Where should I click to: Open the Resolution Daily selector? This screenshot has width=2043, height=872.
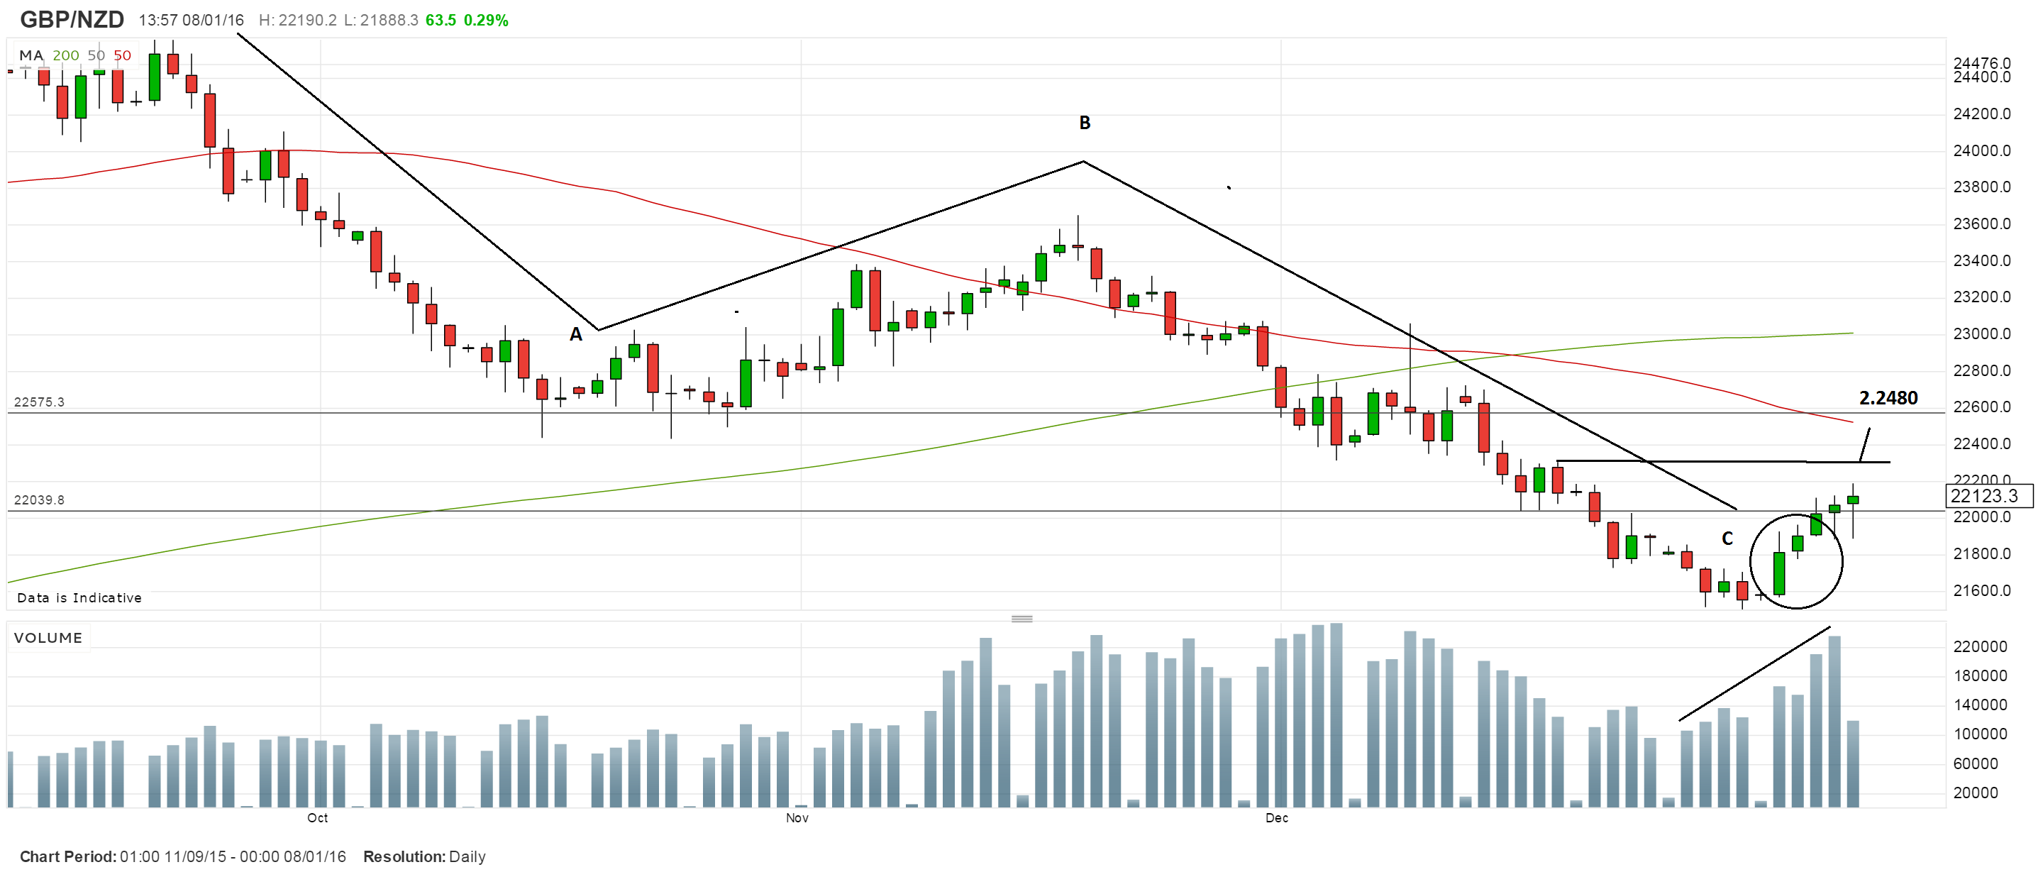[424, 857]
